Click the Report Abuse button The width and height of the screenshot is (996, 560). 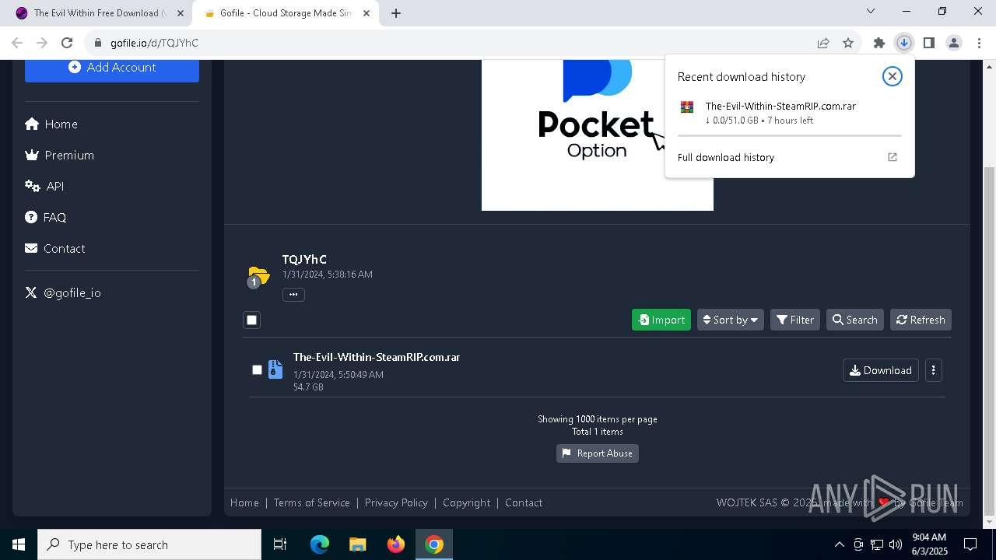point(598,453)
